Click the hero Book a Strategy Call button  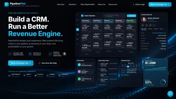[x=21, y=63]
